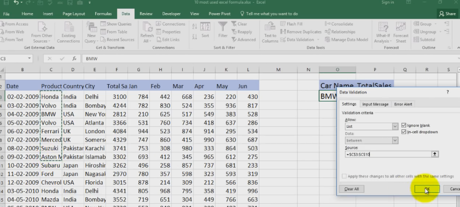The height and width of the screenshot is (207, 460).
Task: Switch to the Home ribbon tab
Action: (27, 14)
